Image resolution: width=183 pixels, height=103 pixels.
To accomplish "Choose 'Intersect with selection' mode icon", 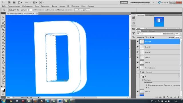I will point(18,10).
